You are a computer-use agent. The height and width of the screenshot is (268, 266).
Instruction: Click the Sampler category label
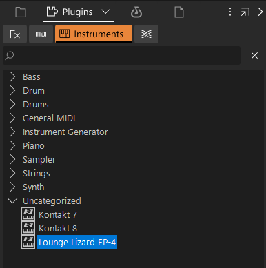coord(39,160)
